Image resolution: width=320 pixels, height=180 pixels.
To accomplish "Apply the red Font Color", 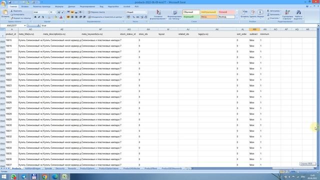I will [61, 17].
